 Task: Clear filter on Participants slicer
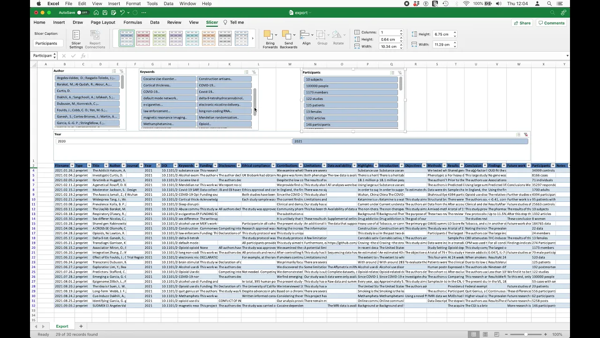click(x=400, y=73)
